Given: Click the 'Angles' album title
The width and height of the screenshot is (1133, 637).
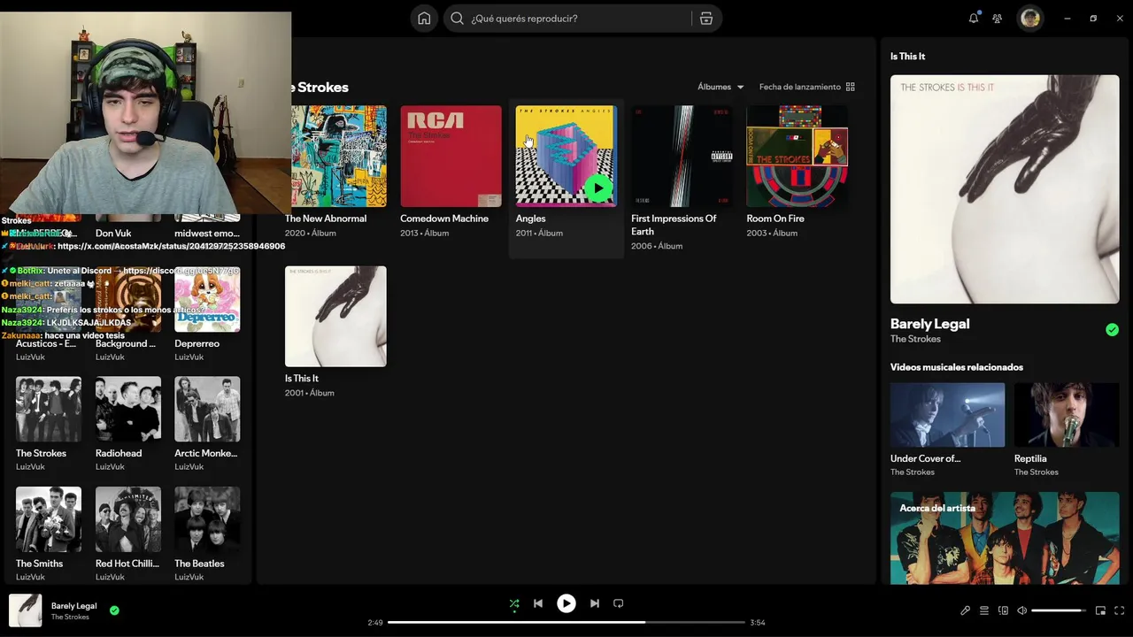Looking at the screenshot, I should tap(530, 219).
